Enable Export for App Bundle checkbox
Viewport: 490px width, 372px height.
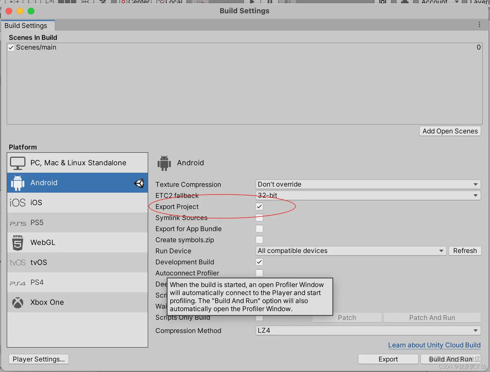(x=259, y=229)
